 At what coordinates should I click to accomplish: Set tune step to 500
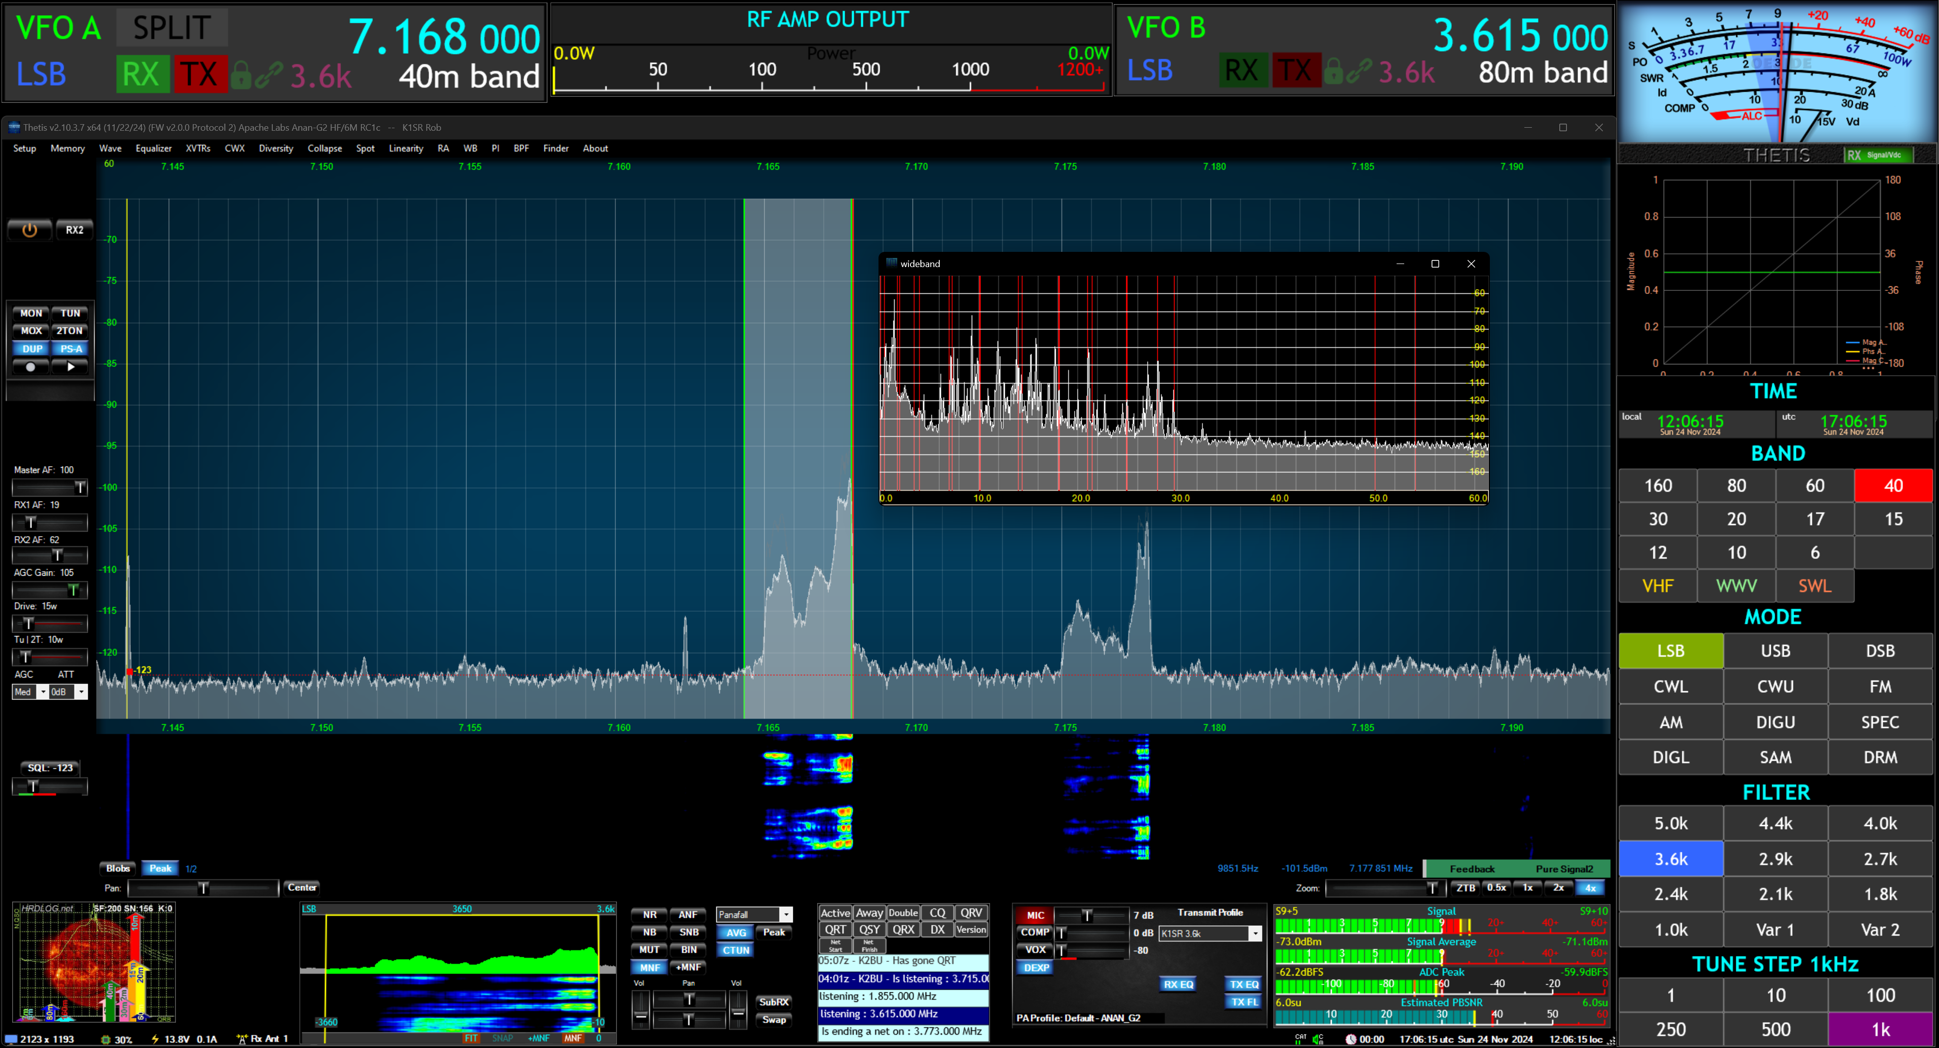(1775, 1029)
